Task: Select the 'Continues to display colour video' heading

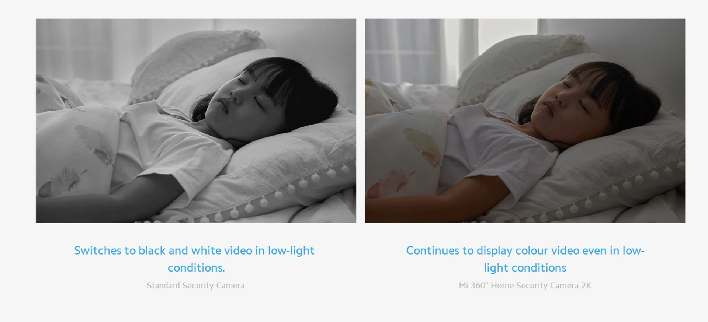Action: pos(525,259)
